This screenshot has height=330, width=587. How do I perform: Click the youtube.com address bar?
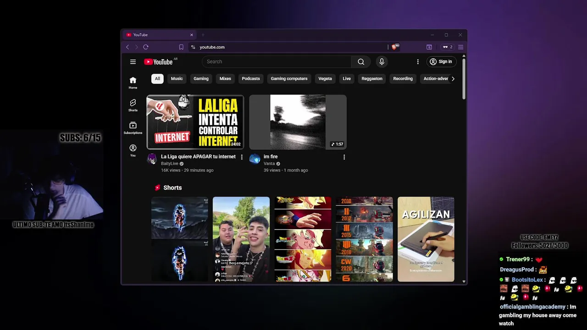point(289,47)
